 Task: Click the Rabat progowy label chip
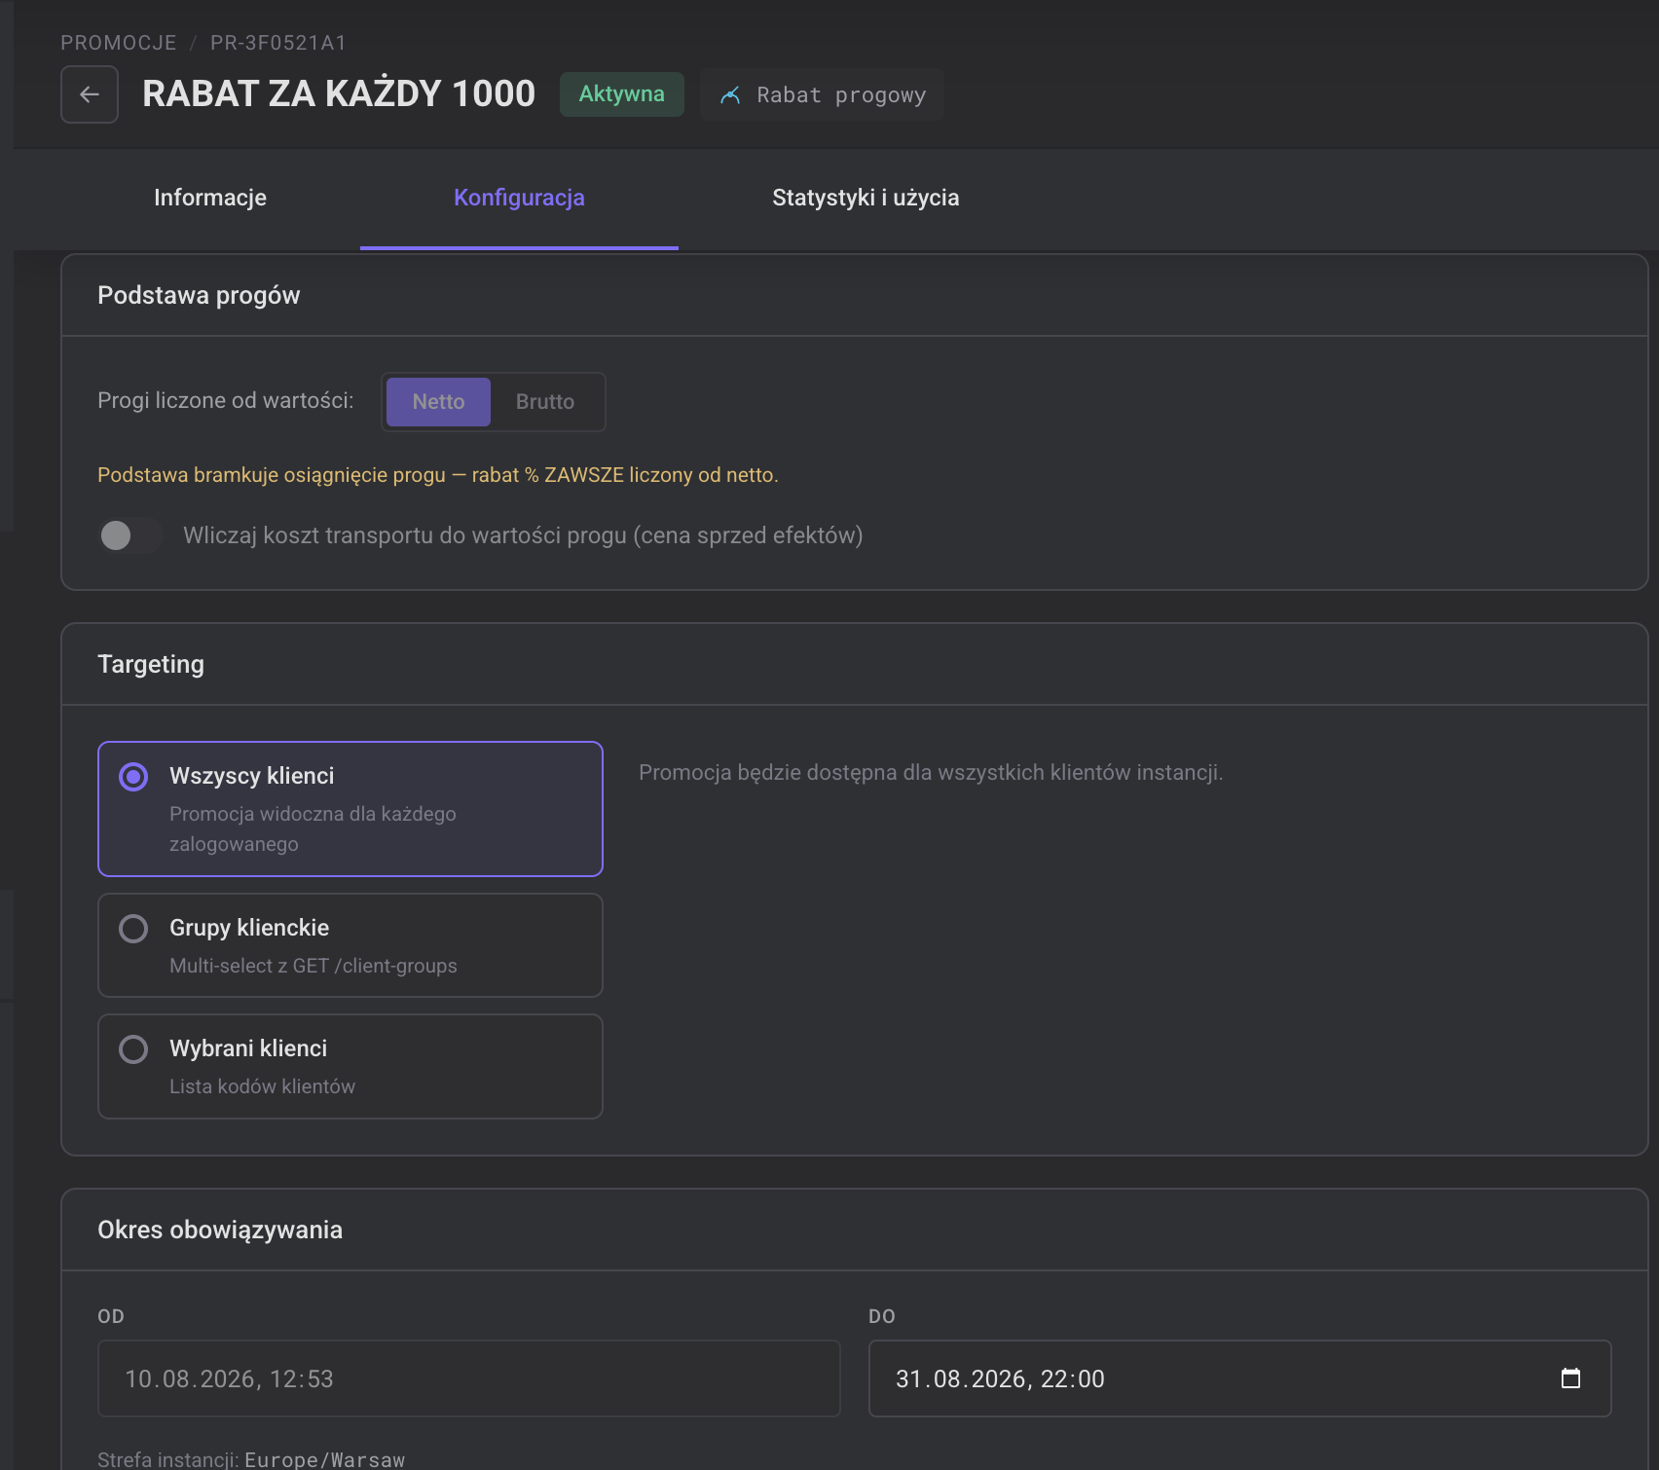(x=823, y=95)
